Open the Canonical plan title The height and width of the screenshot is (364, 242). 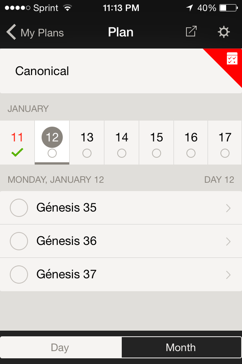click(x=42, y=71)
